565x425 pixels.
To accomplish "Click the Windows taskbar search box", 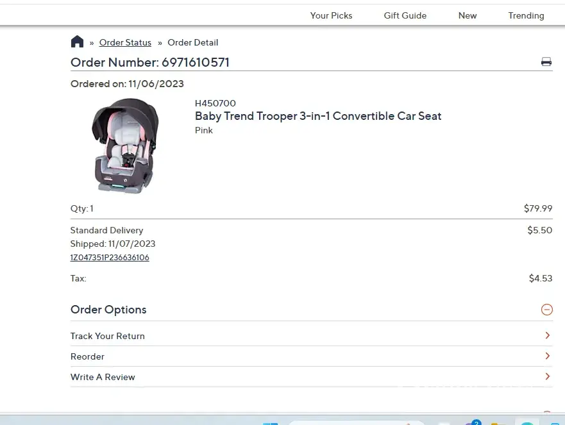I will 356,422.
